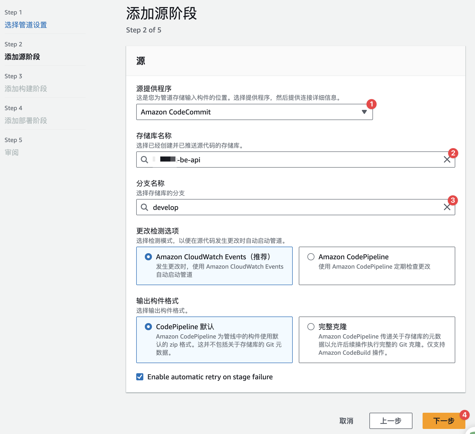Click the 添加构建阶段 step label
The width and height of the screenshot is (475, 434).
pos(26,89)
